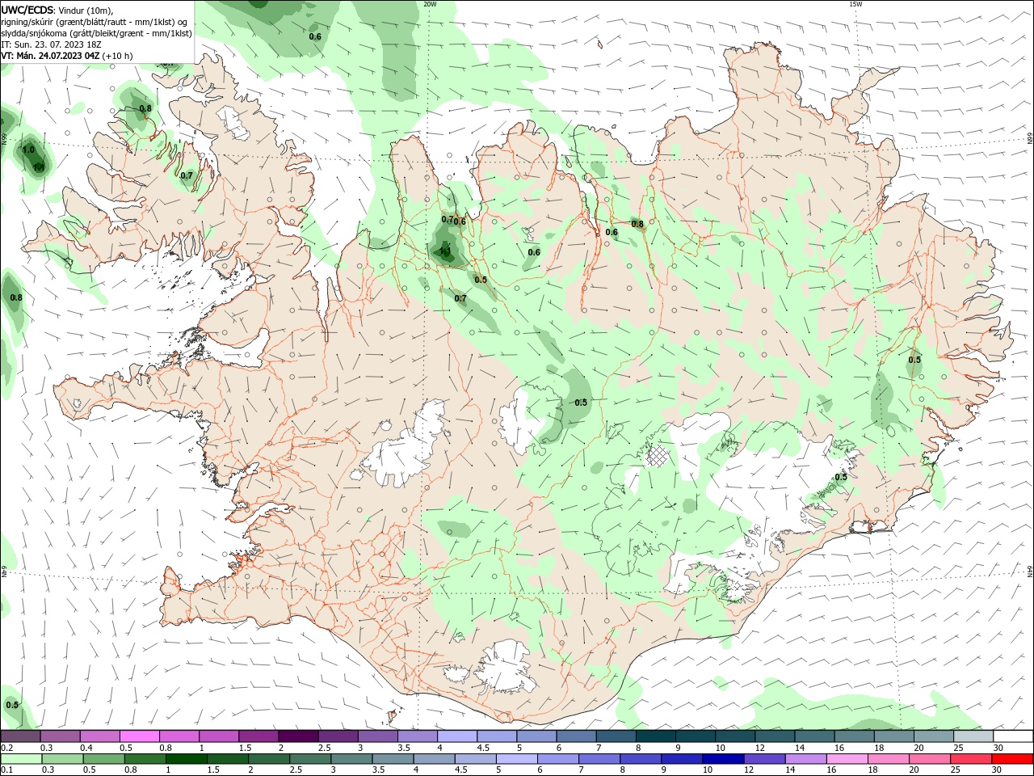
Task: Click rain scale swatch between 20 and 25
Action: pos(929,758)
